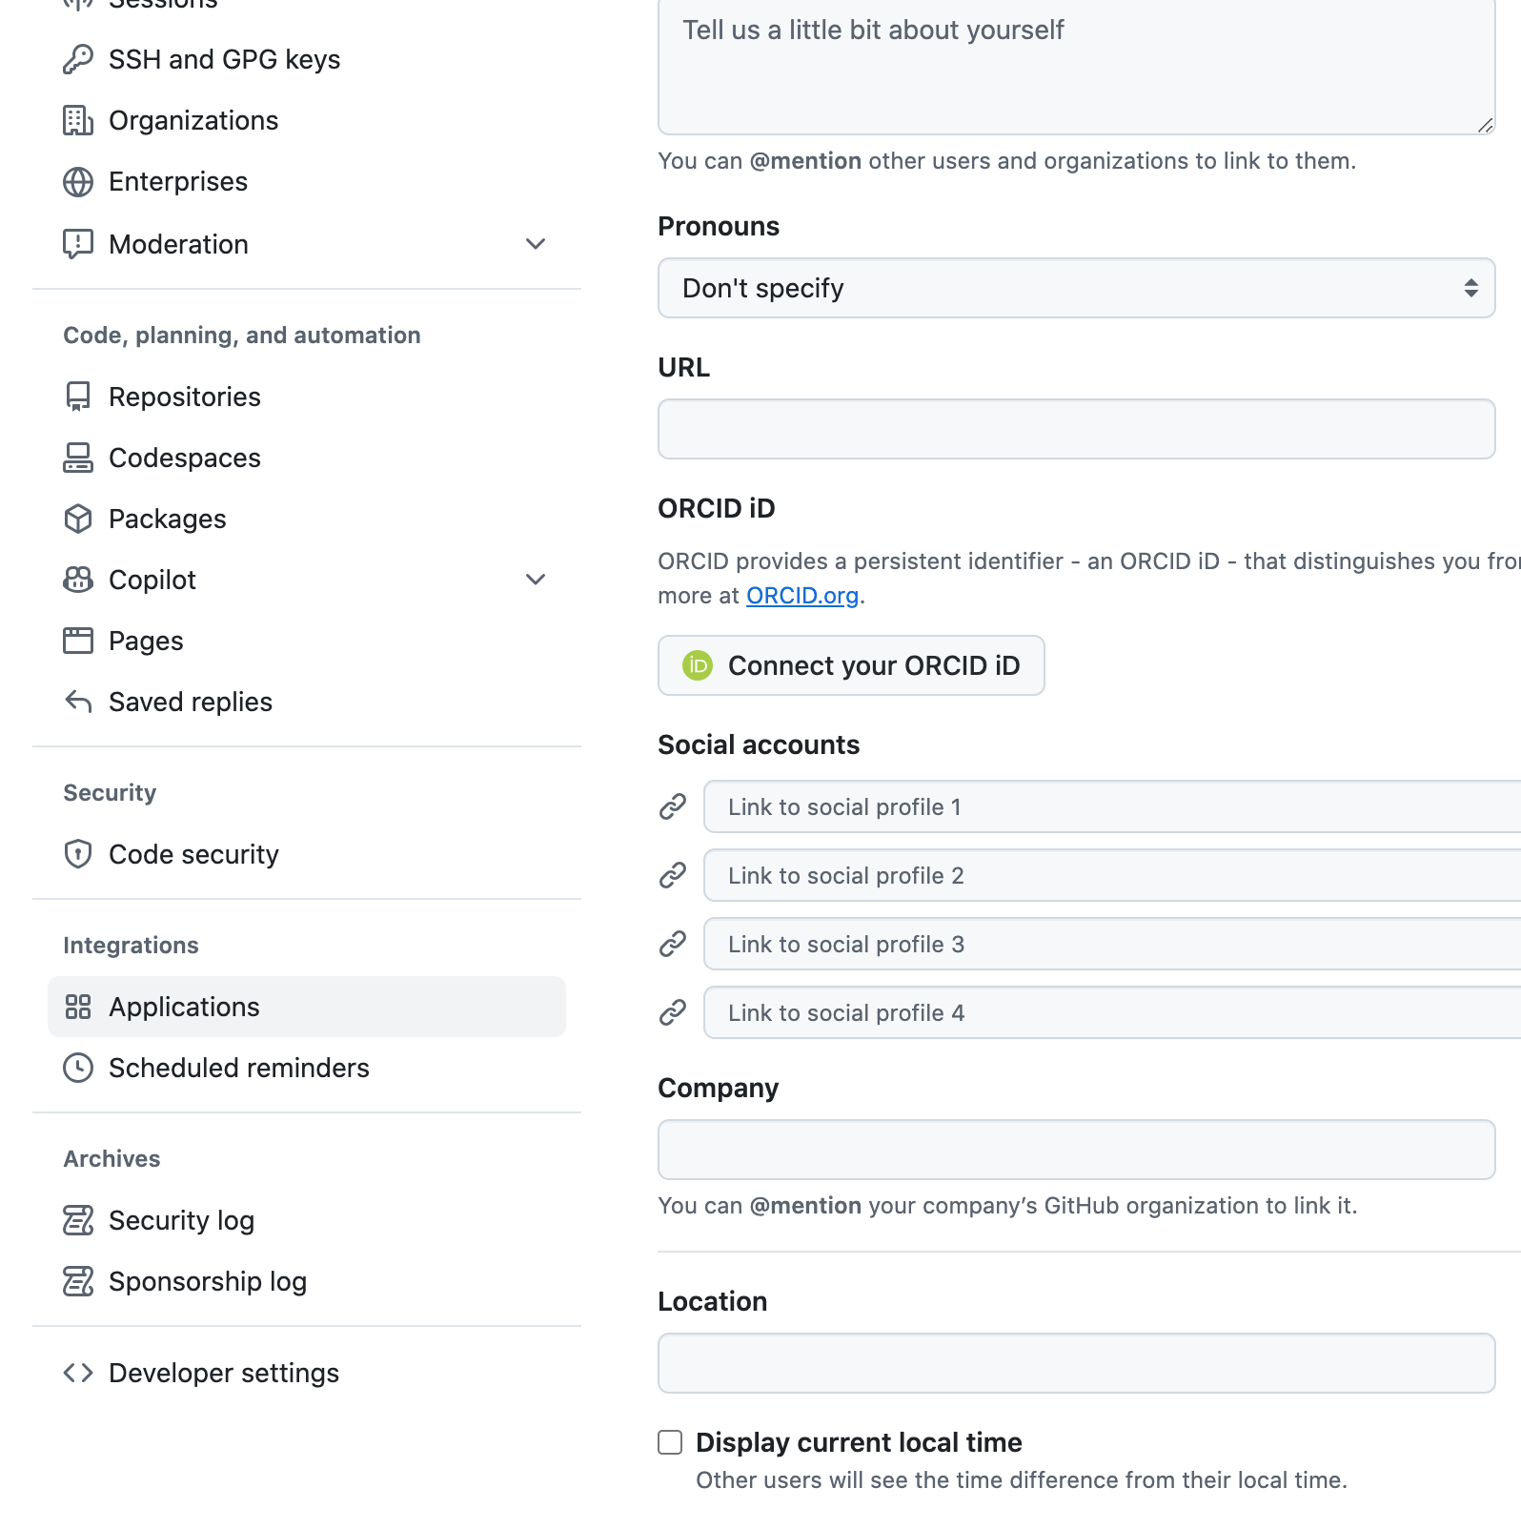The height and width of the screenshot is (1529, 1521).
Task: Click the Developer settings code icon
Action: coord(78,1373)
